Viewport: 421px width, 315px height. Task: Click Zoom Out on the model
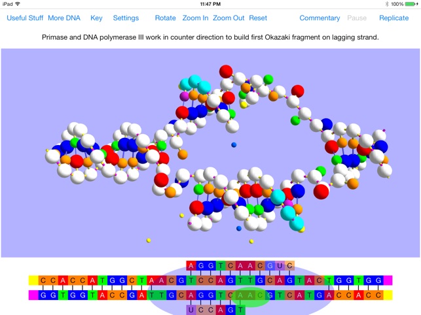229,18
